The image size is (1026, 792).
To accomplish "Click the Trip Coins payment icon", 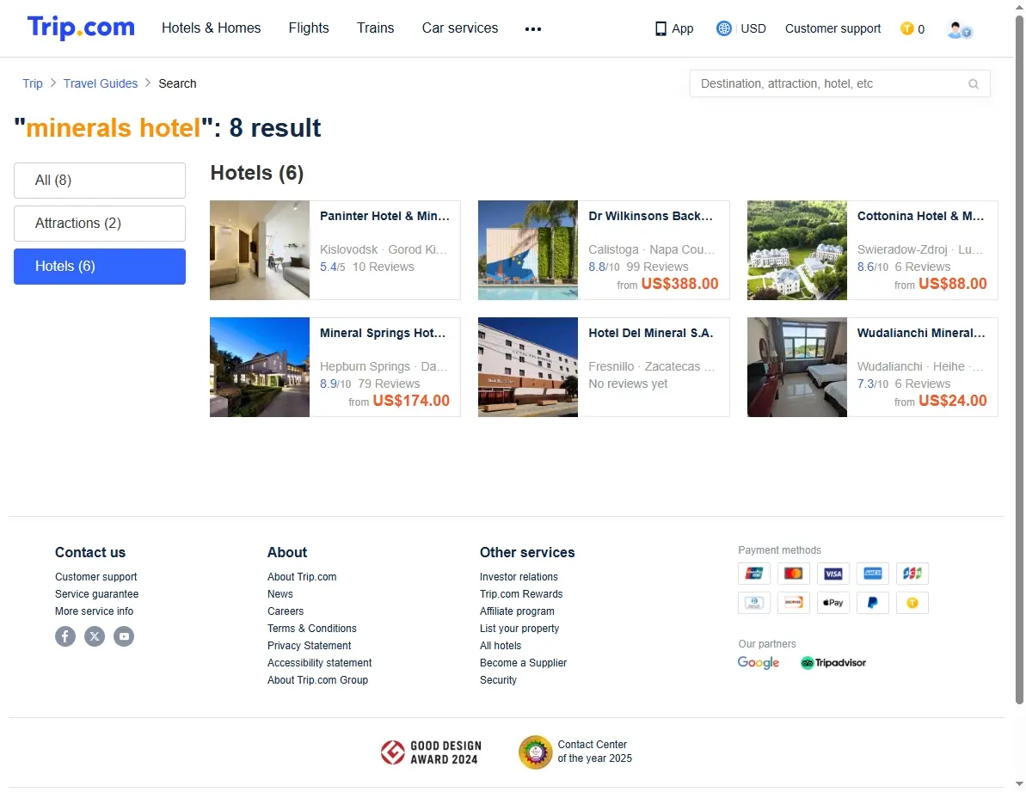I will 912,602.
